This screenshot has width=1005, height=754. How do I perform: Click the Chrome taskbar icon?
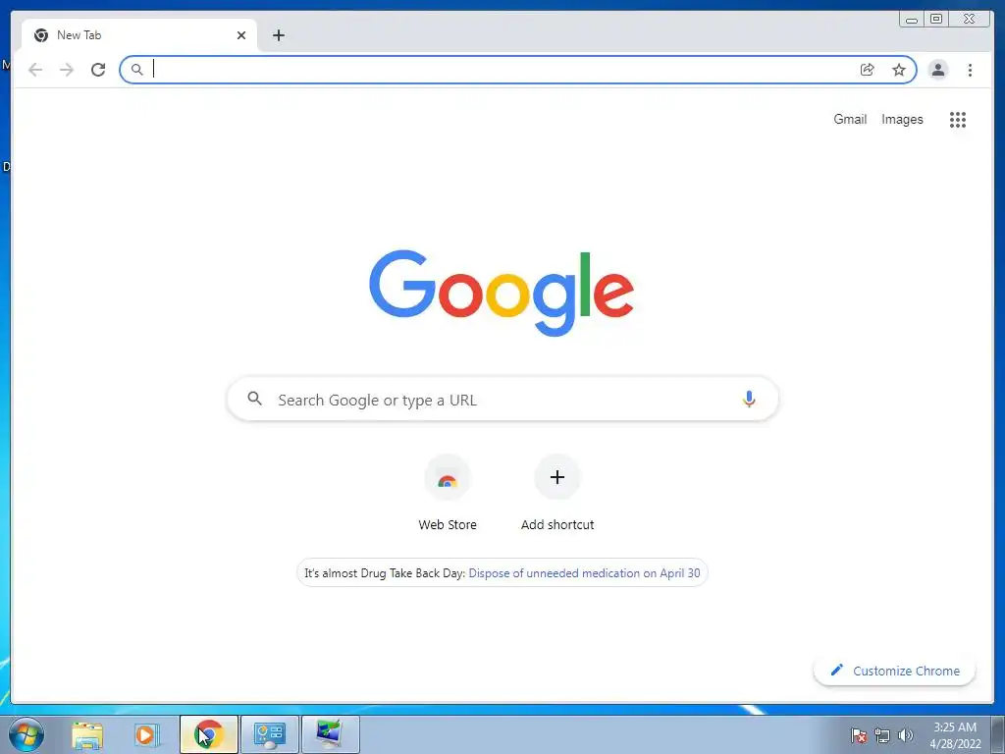coord(209,734)
